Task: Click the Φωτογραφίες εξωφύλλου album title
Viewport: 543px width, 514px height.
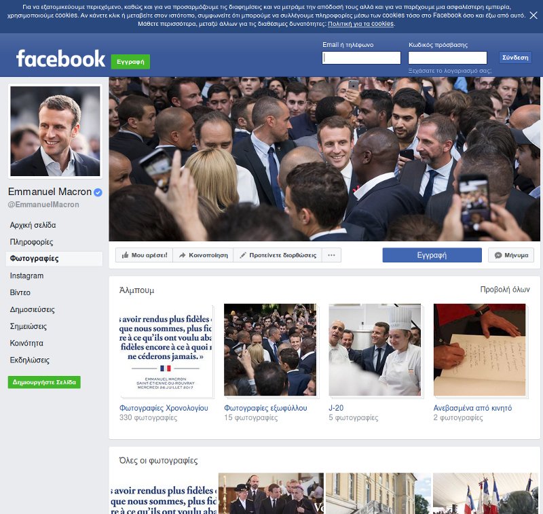Action: [265, 408]
